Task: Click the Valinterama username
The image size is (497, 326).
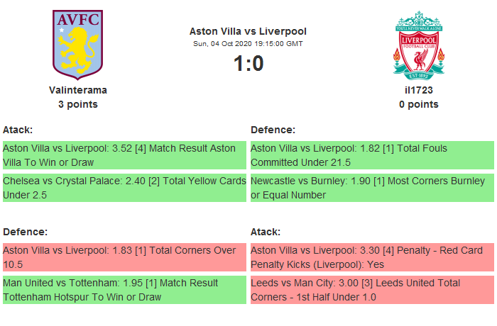Action: pyautogui.click(x=78, y=90)
